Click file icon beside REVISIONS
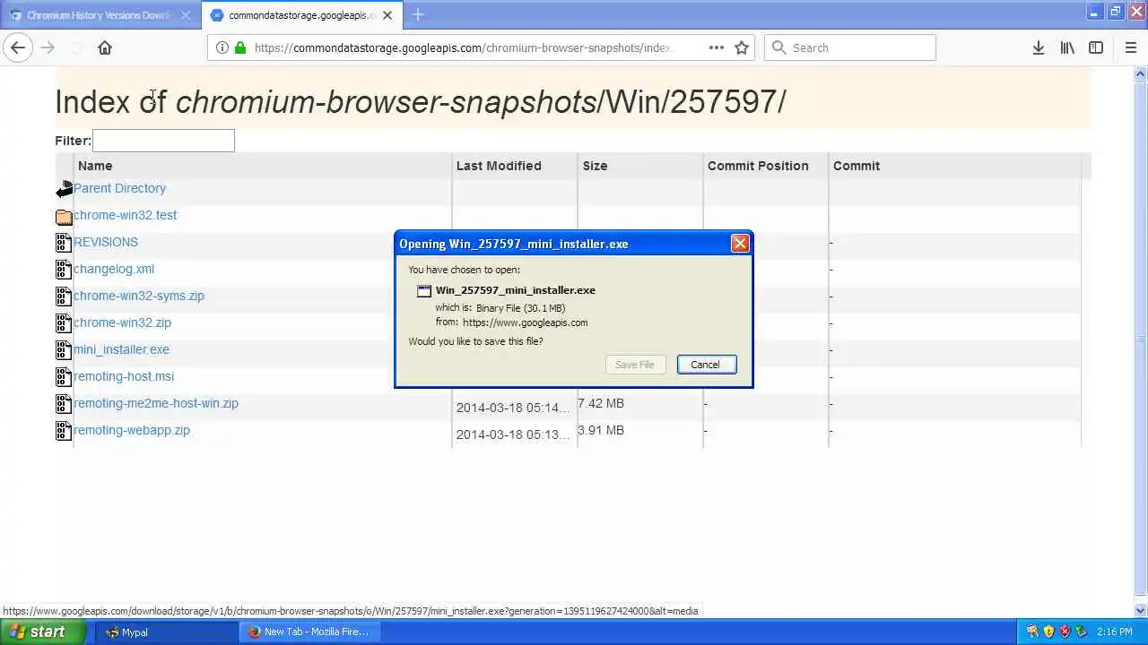 coord(63,243)
